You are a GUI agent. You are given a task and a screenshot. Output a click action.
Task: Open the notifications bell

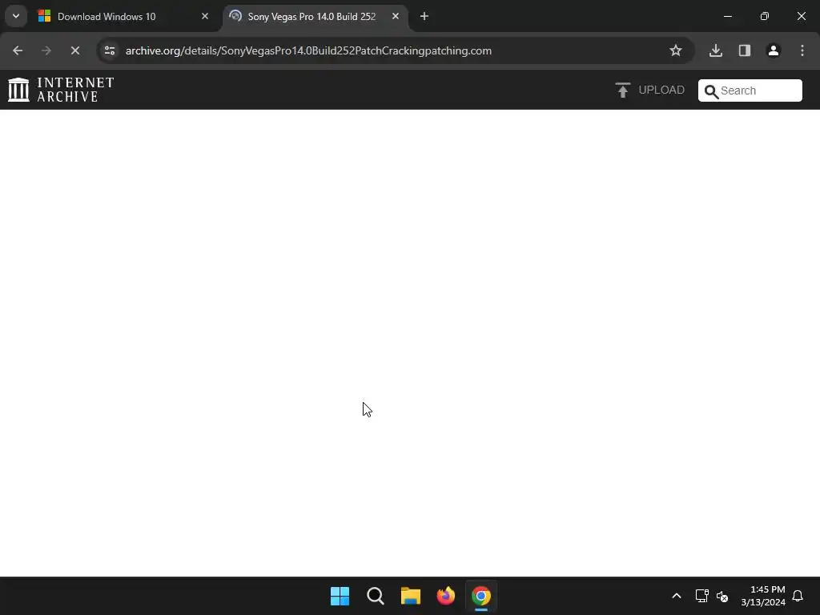click(x=798, y=596)
